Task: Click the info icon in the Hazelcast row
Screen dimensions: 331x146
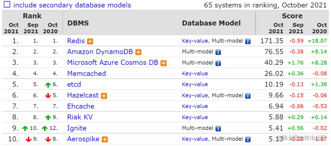Action: [248, 96]
